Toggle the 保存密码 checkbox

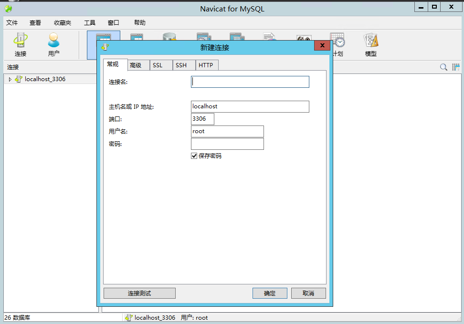pos(194,156)
